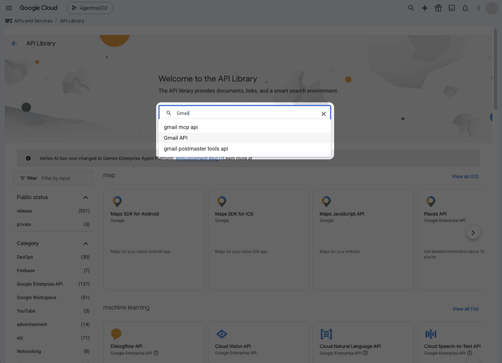
Task: Activate Cloud Shell terminal icon
Action: 452,8
